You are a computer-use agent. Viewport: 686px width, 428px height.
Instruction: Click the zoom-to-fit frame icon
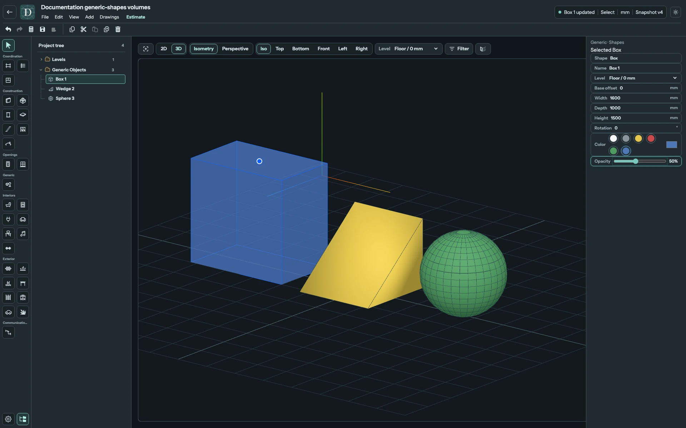(x=146, y=49)
